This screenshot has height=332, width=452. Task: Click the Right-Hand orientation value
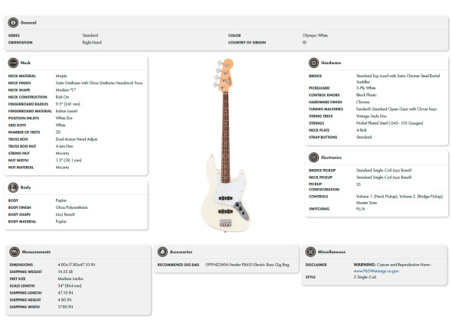pyautogui.click(x=92, y=42)
